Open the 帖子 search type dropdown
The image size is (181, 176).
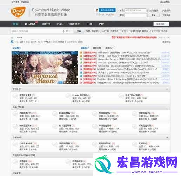(x=69, y=31)
